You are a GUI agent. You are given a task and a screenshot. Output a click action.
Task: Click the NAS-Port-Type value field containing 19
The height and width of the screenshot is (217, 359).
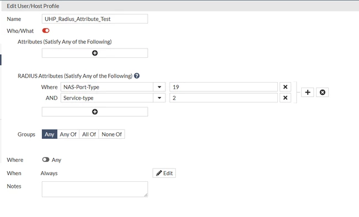(x=223, y=87)
